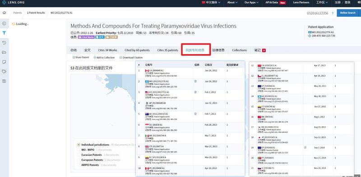
Task: Select WO - WIPO radio option
Action: coord(79,150)
